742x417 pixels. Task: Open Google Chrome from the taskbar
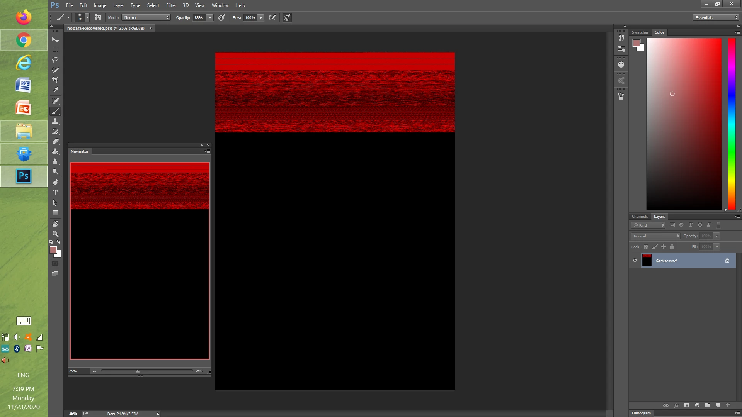point(24,40)
